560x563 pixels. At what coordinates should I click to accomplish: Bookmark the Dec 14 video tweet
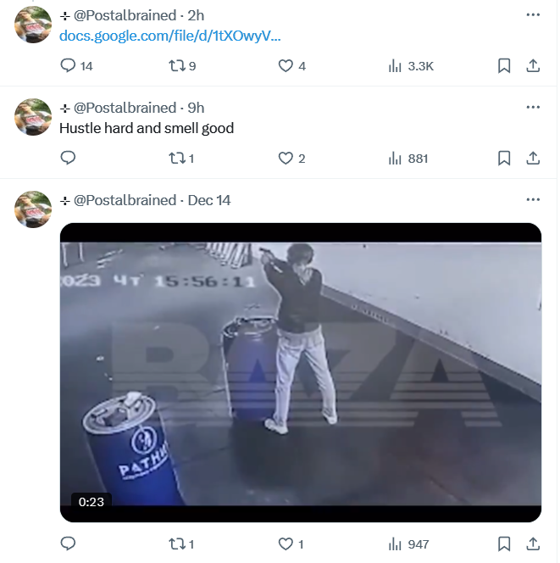(x=504, y=543)
